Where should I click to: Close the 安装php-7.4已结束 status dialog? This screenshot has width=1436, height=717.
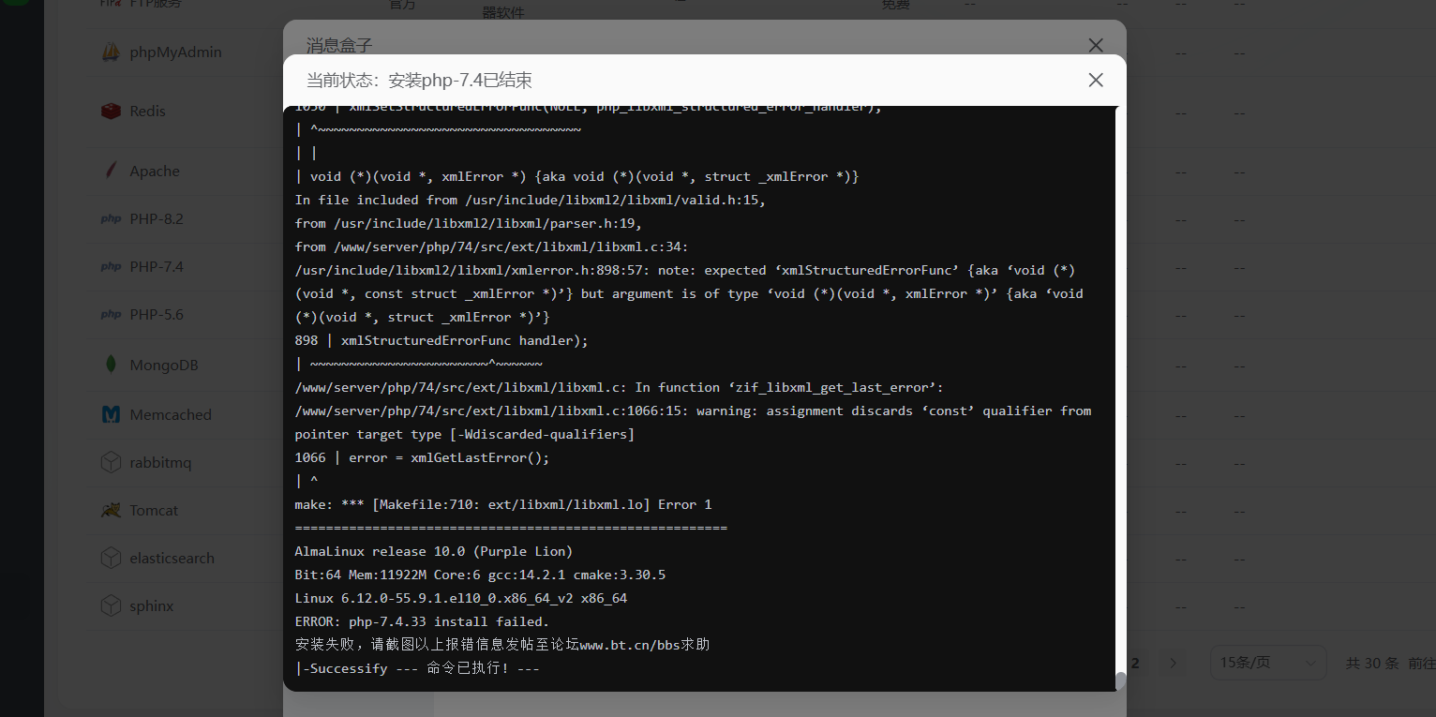1096,81
